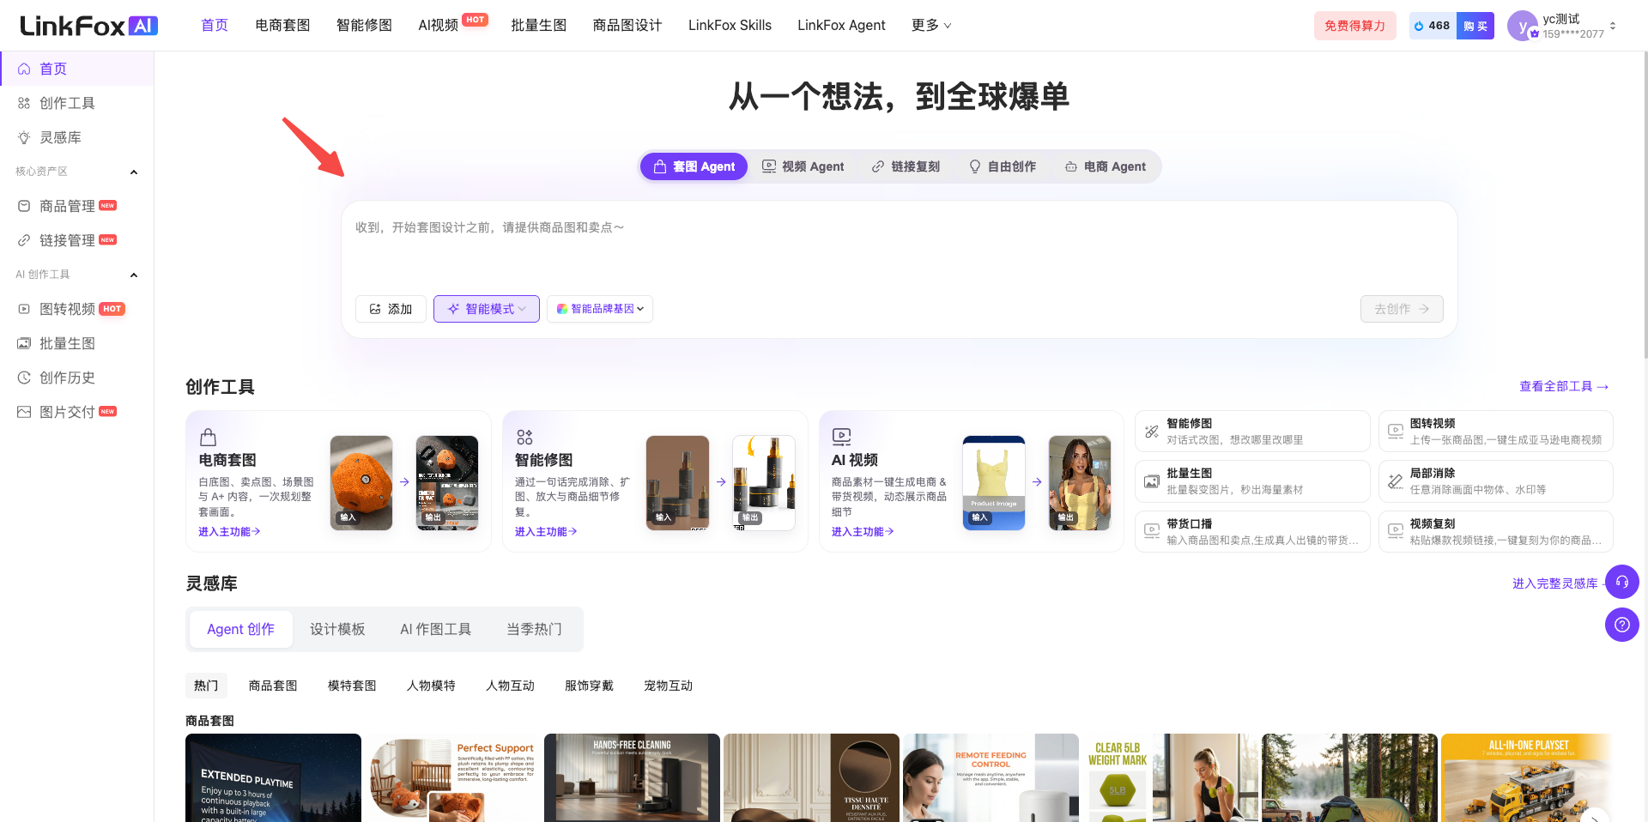Open 创作历史 in the sidebar
1648x822 pixels.
pyautogui.click(x=77, y=378)
